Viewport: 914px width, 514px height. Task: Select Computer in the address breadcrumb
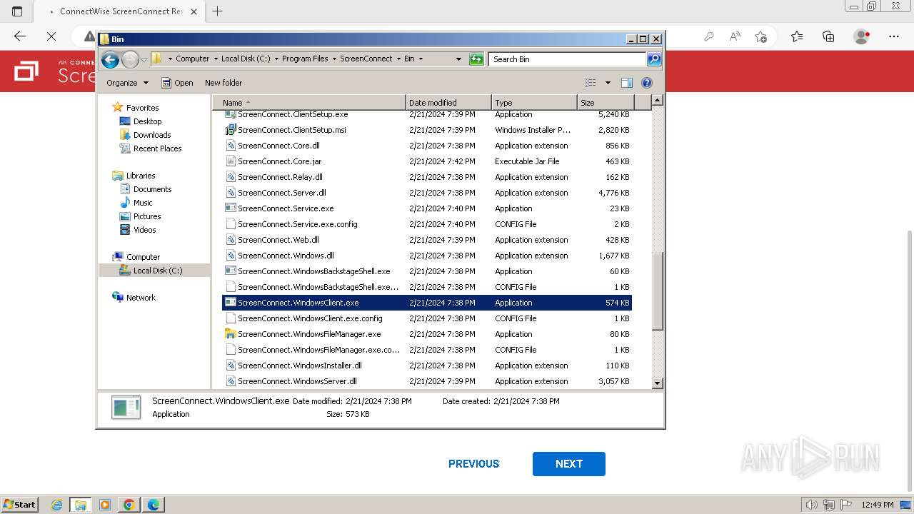(x=192, y=59)
